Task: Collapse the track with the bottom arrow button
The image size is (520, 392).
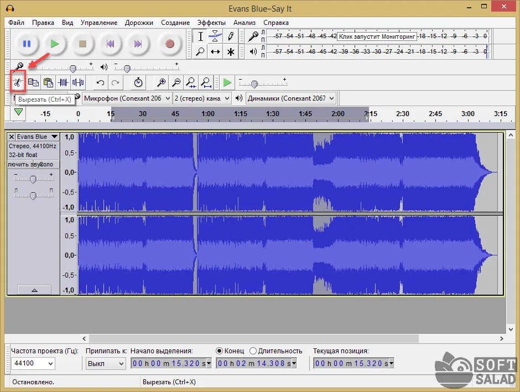Action: pos(34,290)
